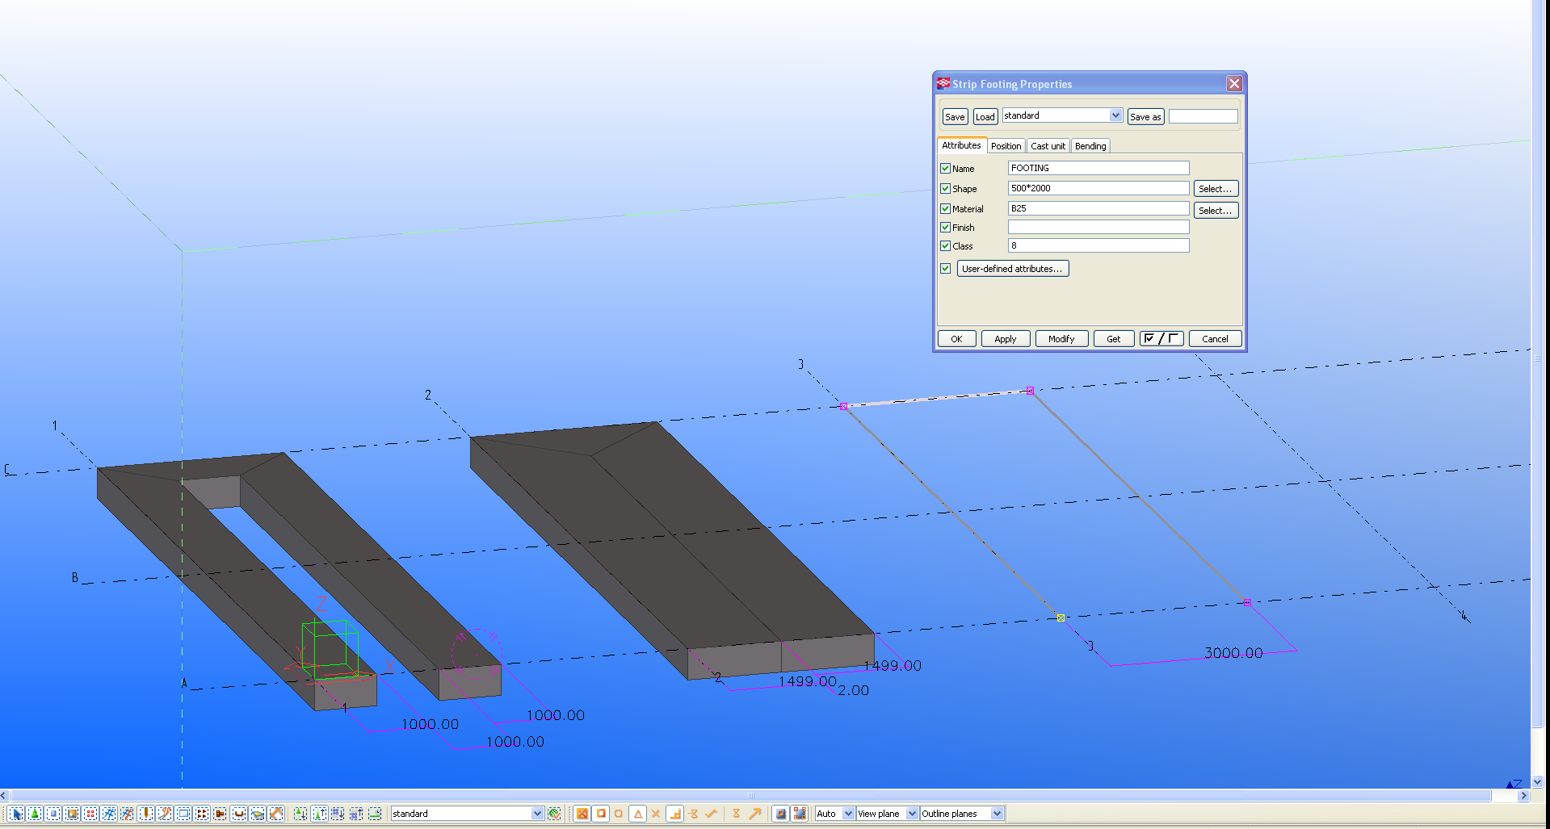Screen dimensions: 1550x829
Task: Click the Snap to perpendicular points icon
Action: tap(674, 814)
